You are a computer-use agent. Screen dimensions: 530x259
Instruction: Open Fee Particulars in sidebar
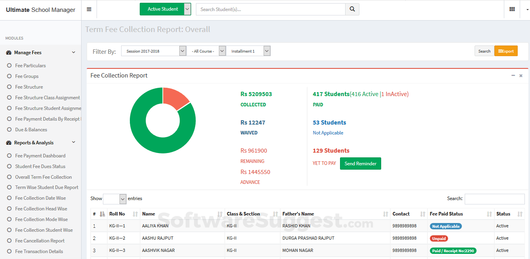coord(30,66)
